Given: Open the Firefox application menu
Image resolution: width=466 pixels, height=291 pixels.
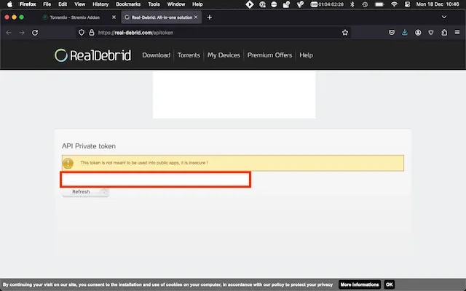Looking at the screenshot, I should click(x=28, y=4).
